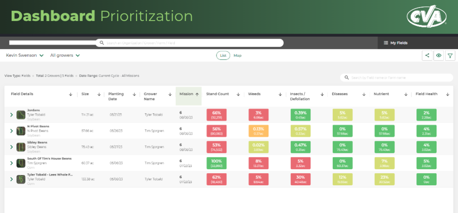Expand the Sibley Beans field row
The width and height of the screenshot is (458, 213).
(x=12, y=147)
